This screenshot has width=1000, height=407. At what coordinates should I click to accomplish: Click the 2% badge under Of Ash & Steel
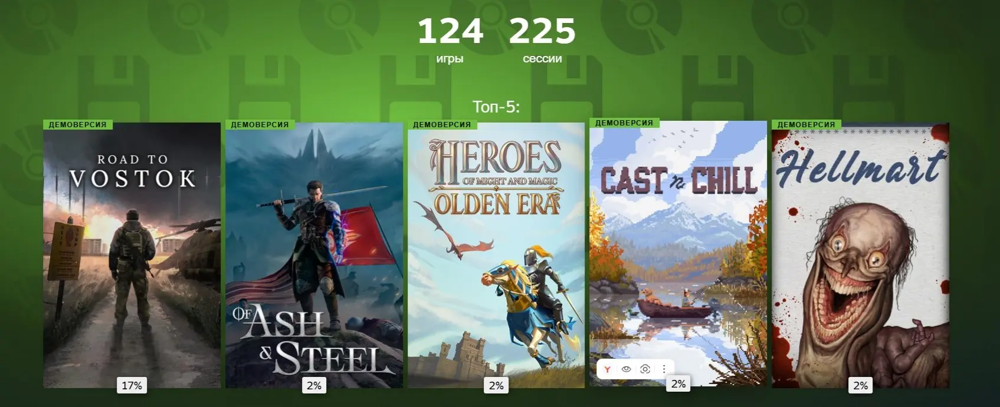tap(314, 385)
